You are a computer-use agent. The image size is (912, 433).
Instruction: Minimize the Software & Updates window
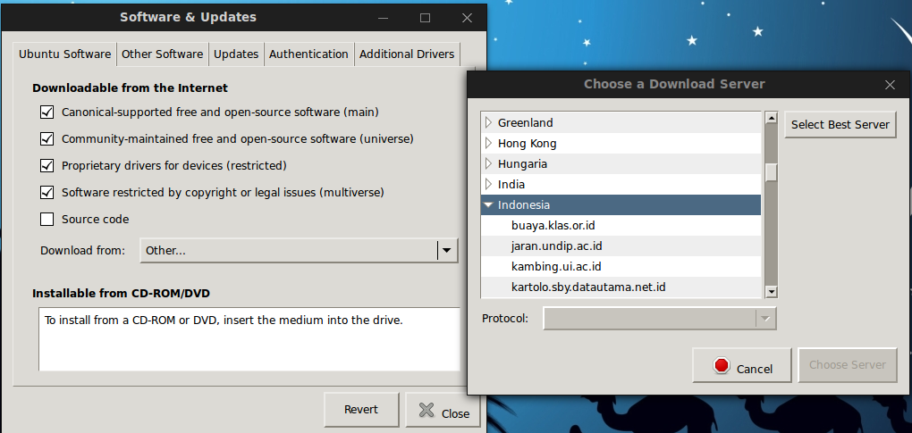(x=384, y=18)
